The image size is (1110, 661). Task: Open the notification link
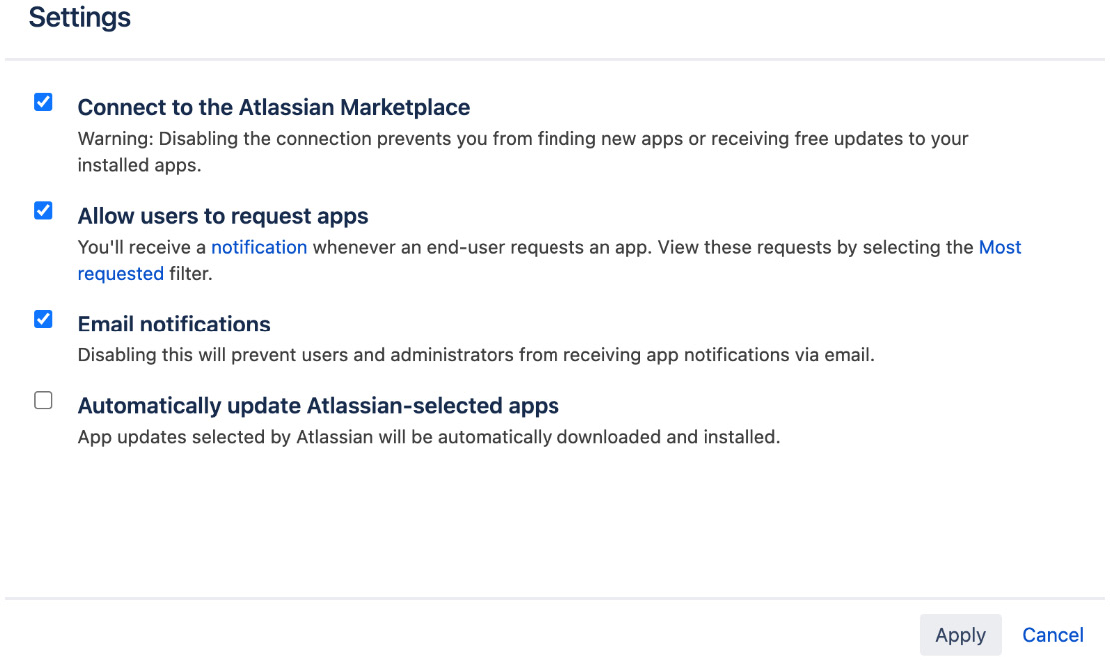pos(259,247)
